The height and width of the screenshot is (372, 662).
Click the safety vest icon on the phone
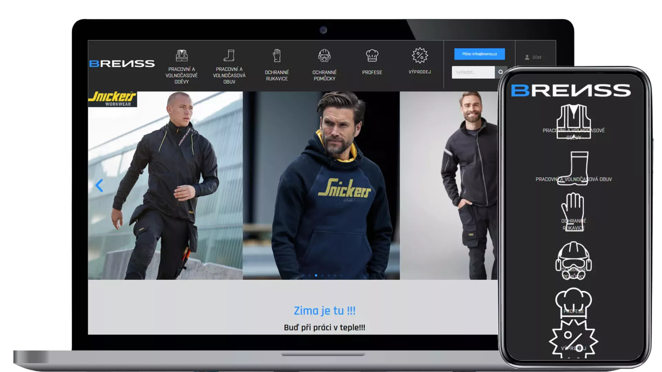(573, 121)
